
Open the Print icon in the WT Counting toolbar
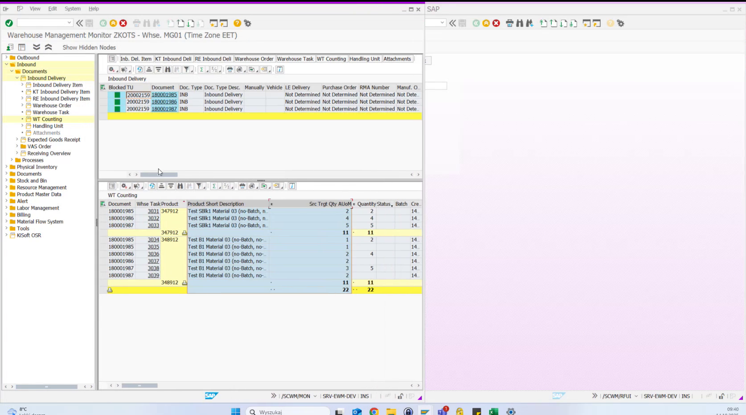[242, 186]
